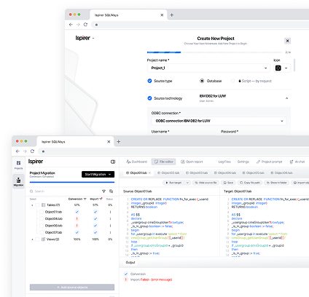Click the Import Failed error icon in Output

(x=126, y=280)
